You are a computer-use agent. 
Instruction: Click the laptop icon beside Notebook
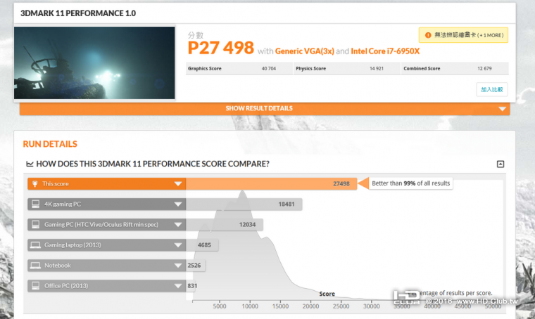tap(34, 266)
